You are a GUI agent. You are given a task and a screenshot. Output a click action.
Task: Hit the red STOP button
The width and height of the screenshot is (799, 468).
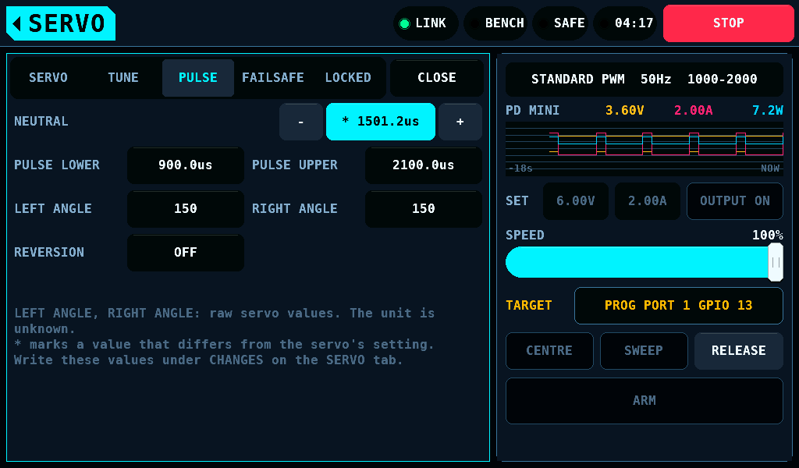click(x=728, y=23)
